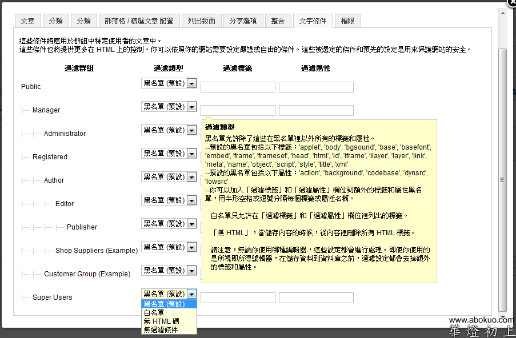Viewport: 516px width, 338px height.
Task: Go to the 權限 tab
Action: coord(347,21)
